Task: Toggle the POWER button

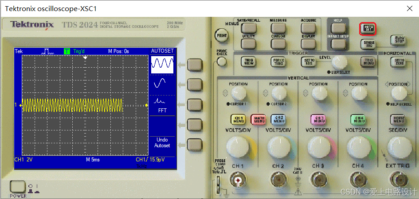Action: [x=17, y=187]
